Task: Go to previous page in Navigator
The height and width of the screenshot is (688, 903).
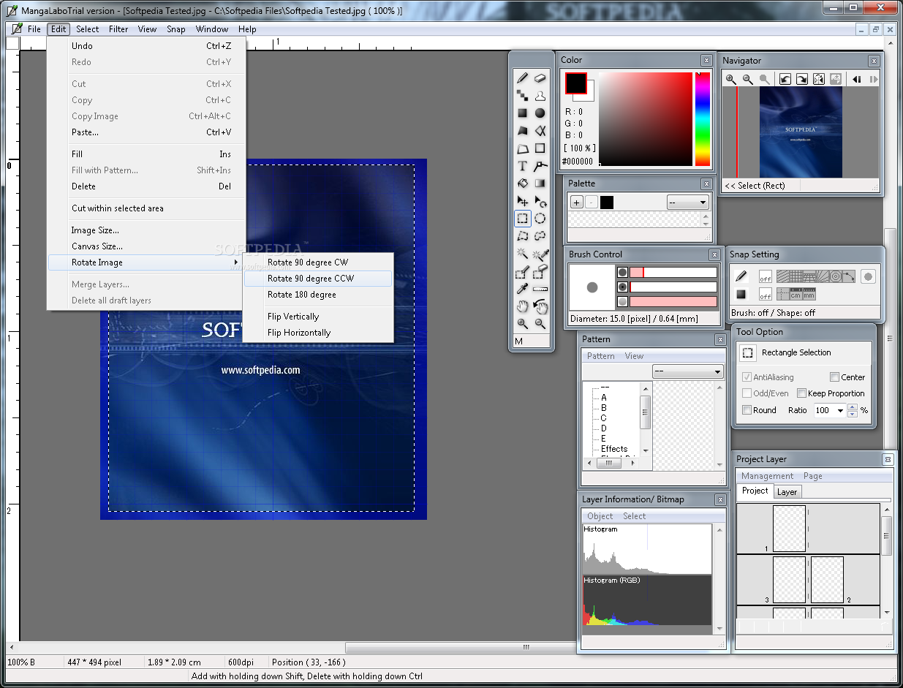Action: click(x=856, y=79)
